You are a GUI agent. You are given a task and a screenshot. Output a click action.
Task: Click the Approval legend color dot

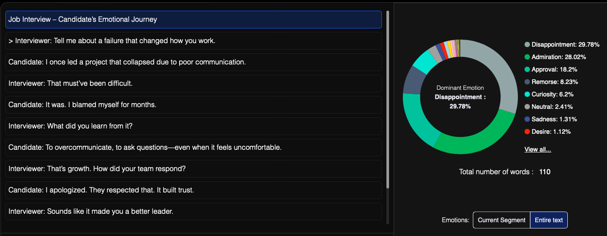(527, 69)
